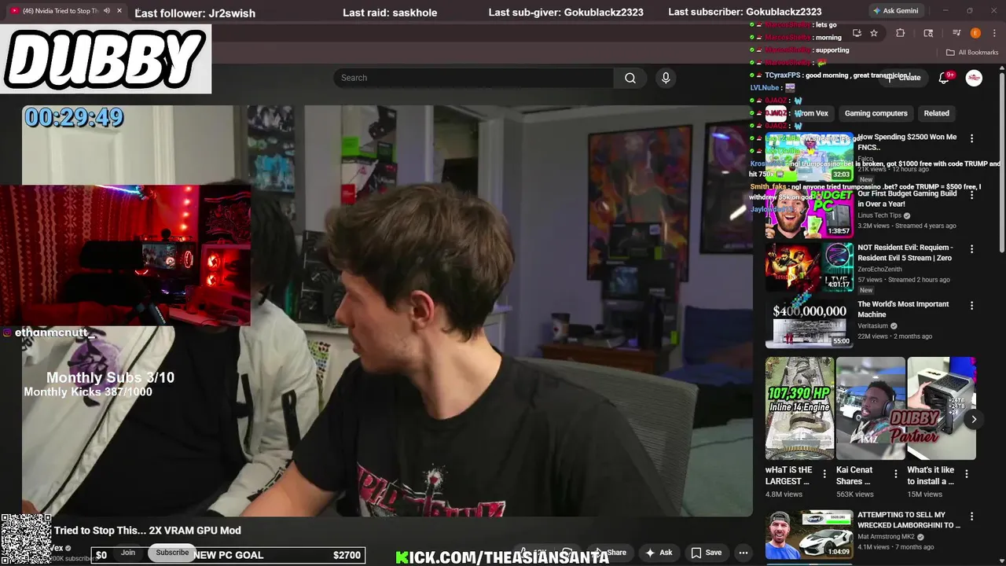Screen dimensions: 1006x566
Task: Open the DUBBY Partner short thumbnail
Action: (942, 408)
